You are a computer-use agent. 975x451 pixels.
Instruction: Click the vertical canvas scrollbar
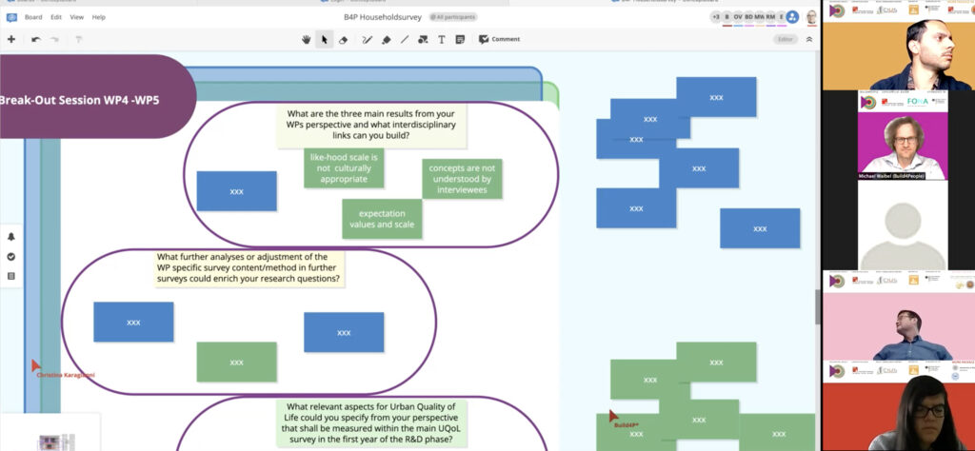tap(818, 306)
